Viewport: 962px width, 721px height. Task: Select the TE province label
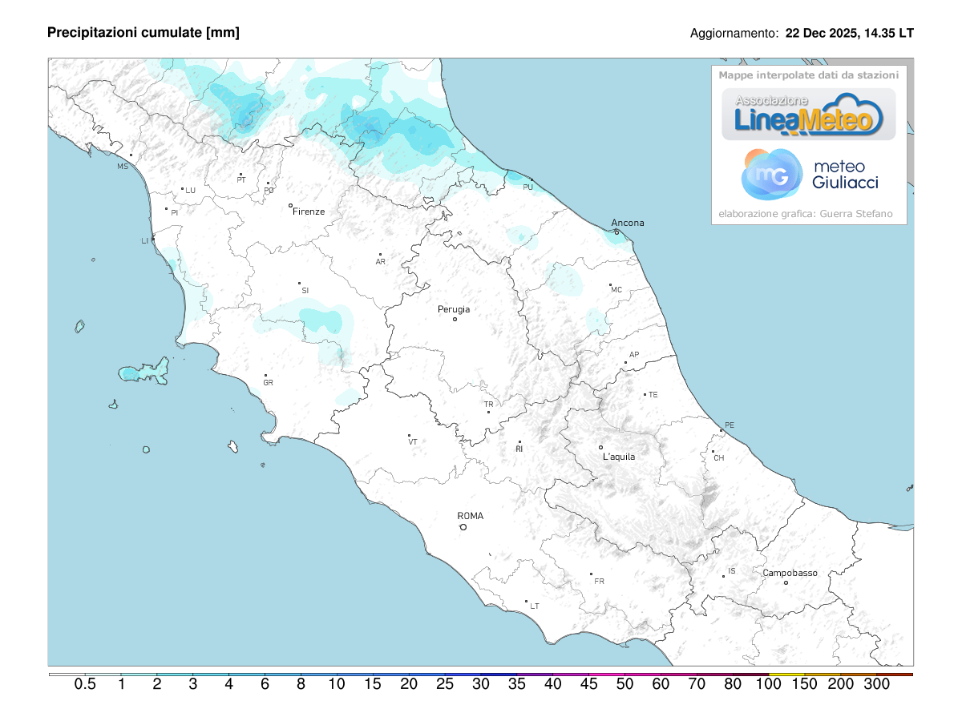pyautogui.click(x=653, y=393)
